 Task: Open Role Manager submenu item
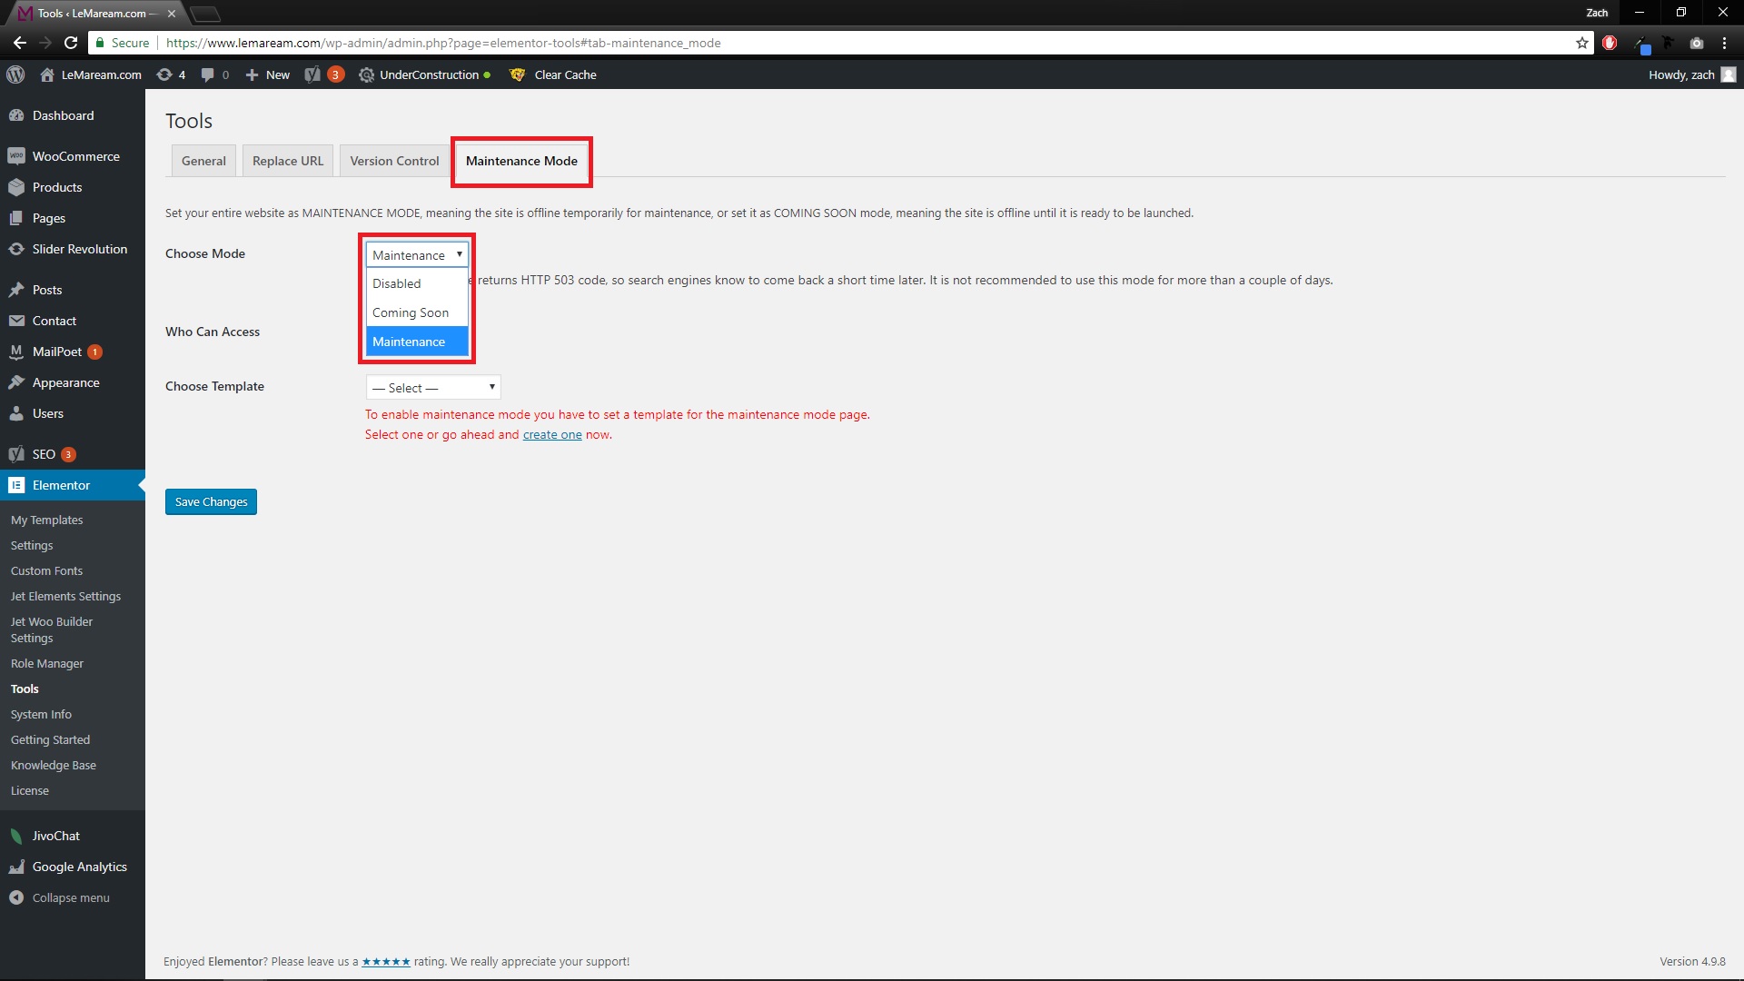[x=47, y=663]
